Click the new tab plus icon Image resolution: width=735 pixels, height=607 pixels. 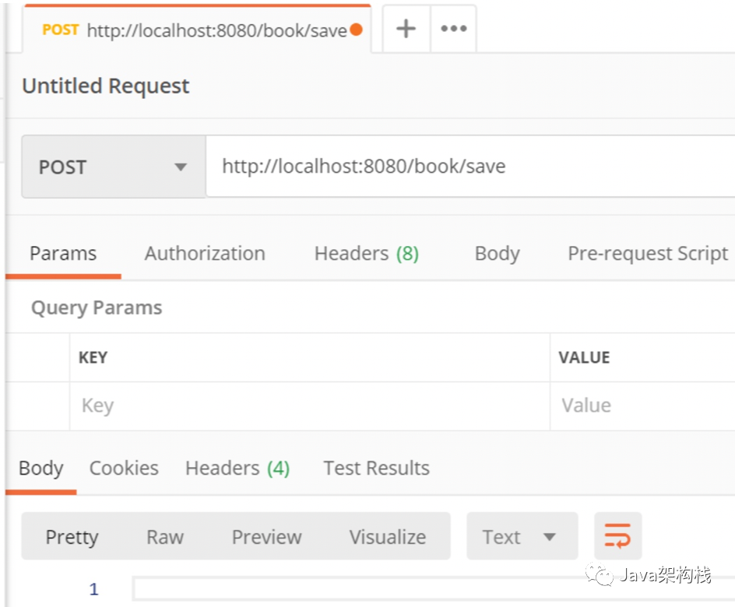[x=406, y=30]
